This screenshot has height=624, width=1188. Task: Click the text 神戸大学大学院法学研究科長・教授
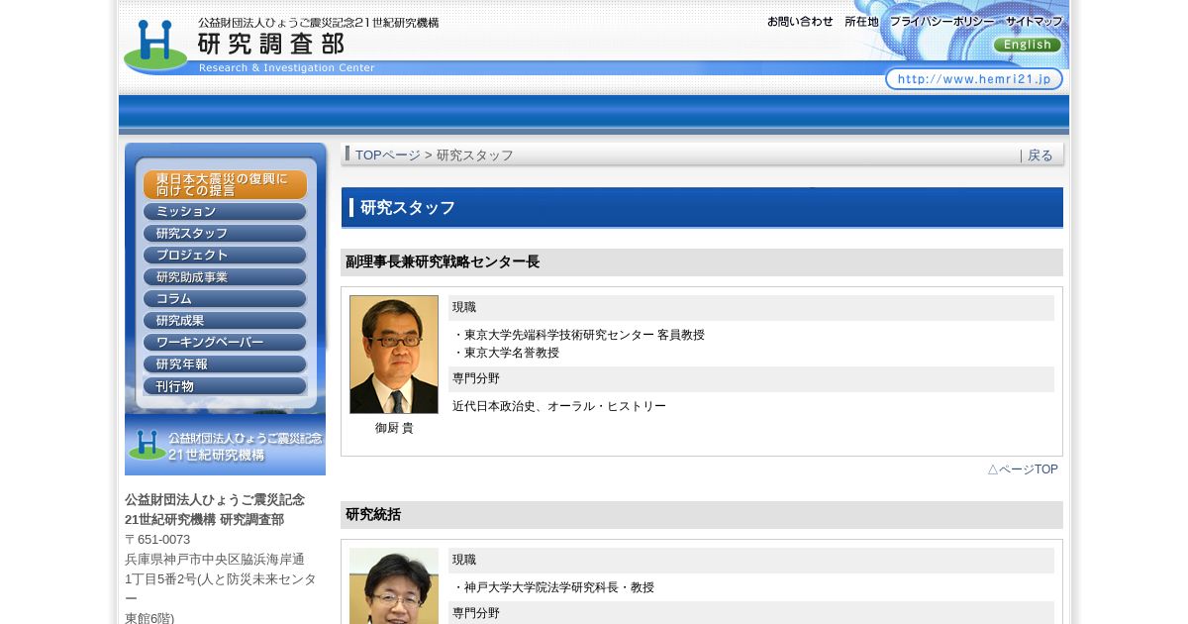559,587
